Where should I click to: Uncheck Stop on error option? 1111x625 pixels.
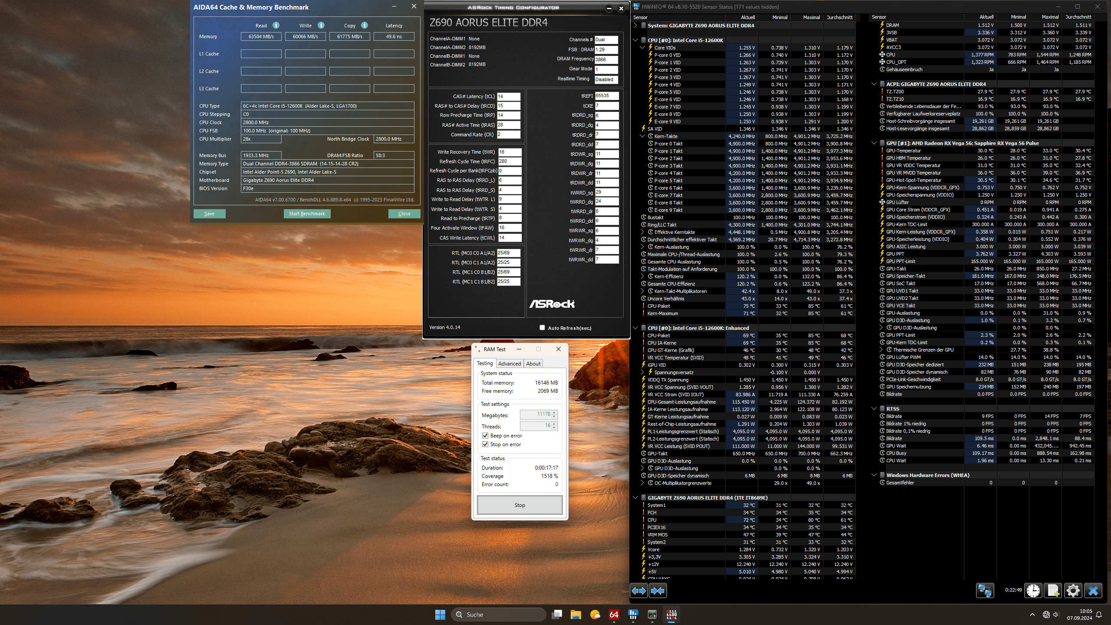pyautogui.click(x=485, y=444)
